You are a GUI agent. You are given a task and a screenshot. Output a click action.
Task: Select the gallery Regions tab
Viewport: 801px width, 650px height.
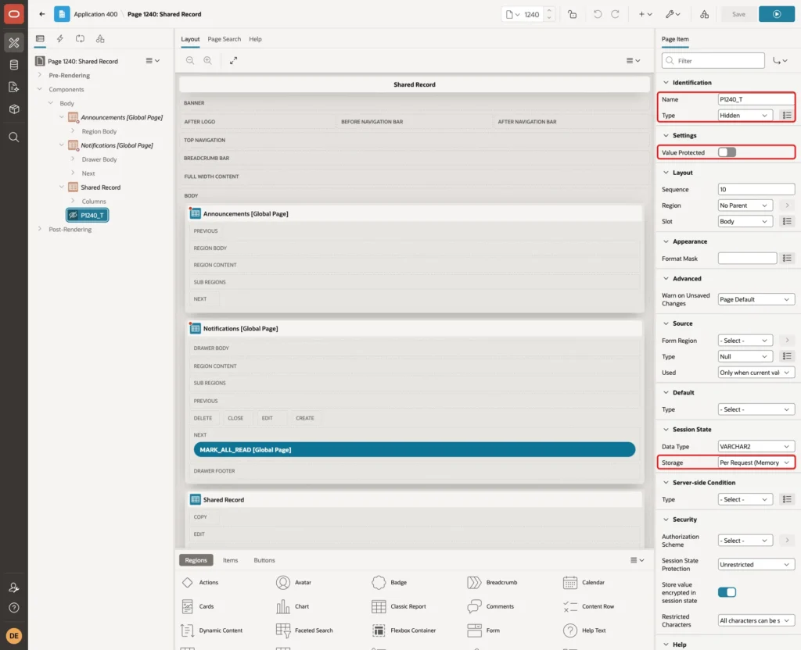[x=196, y=560]
